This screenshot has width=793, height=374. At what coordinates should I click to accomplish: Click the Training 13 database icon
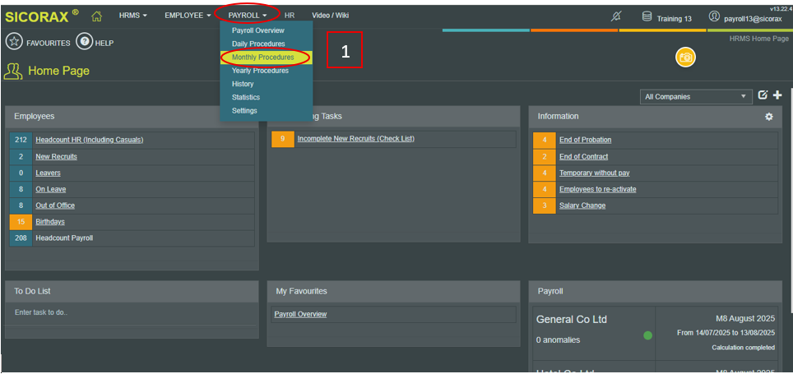647,17
